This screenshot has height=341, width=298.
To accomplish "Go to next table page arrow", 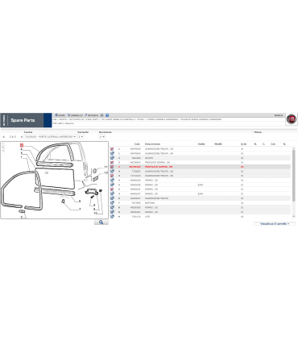I will 22,137.
